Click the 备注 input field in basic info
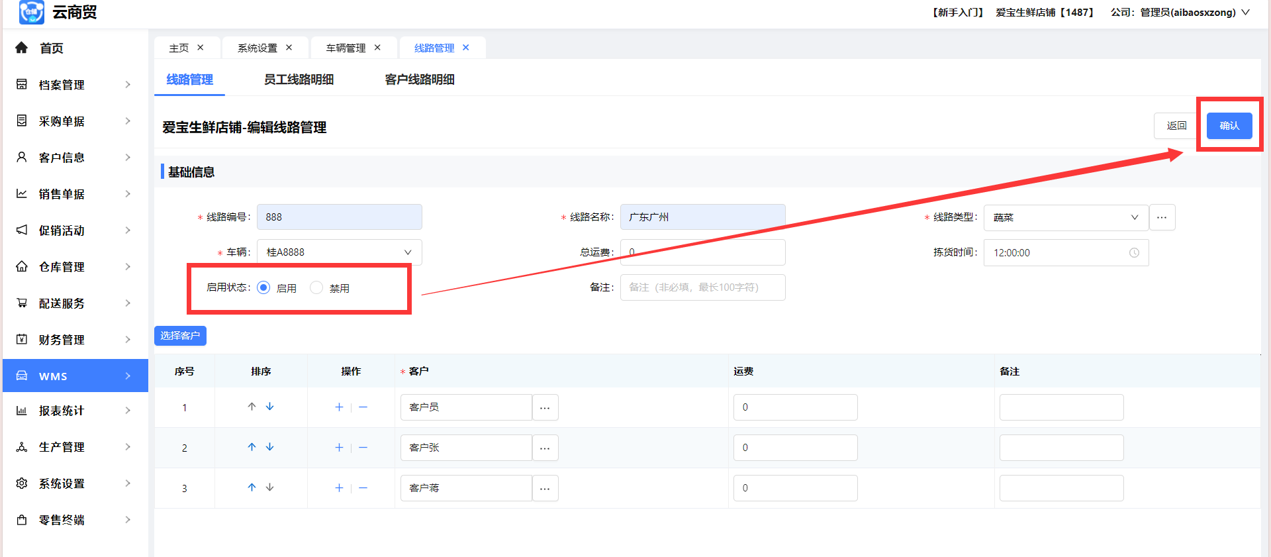The height and width of the screenshot is (557, 1271). tap(702, 287)
